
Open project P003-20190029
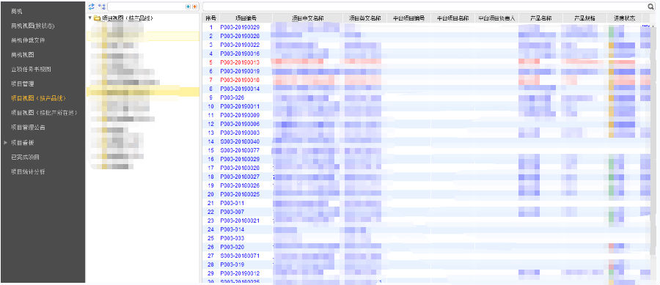(240, 27)
